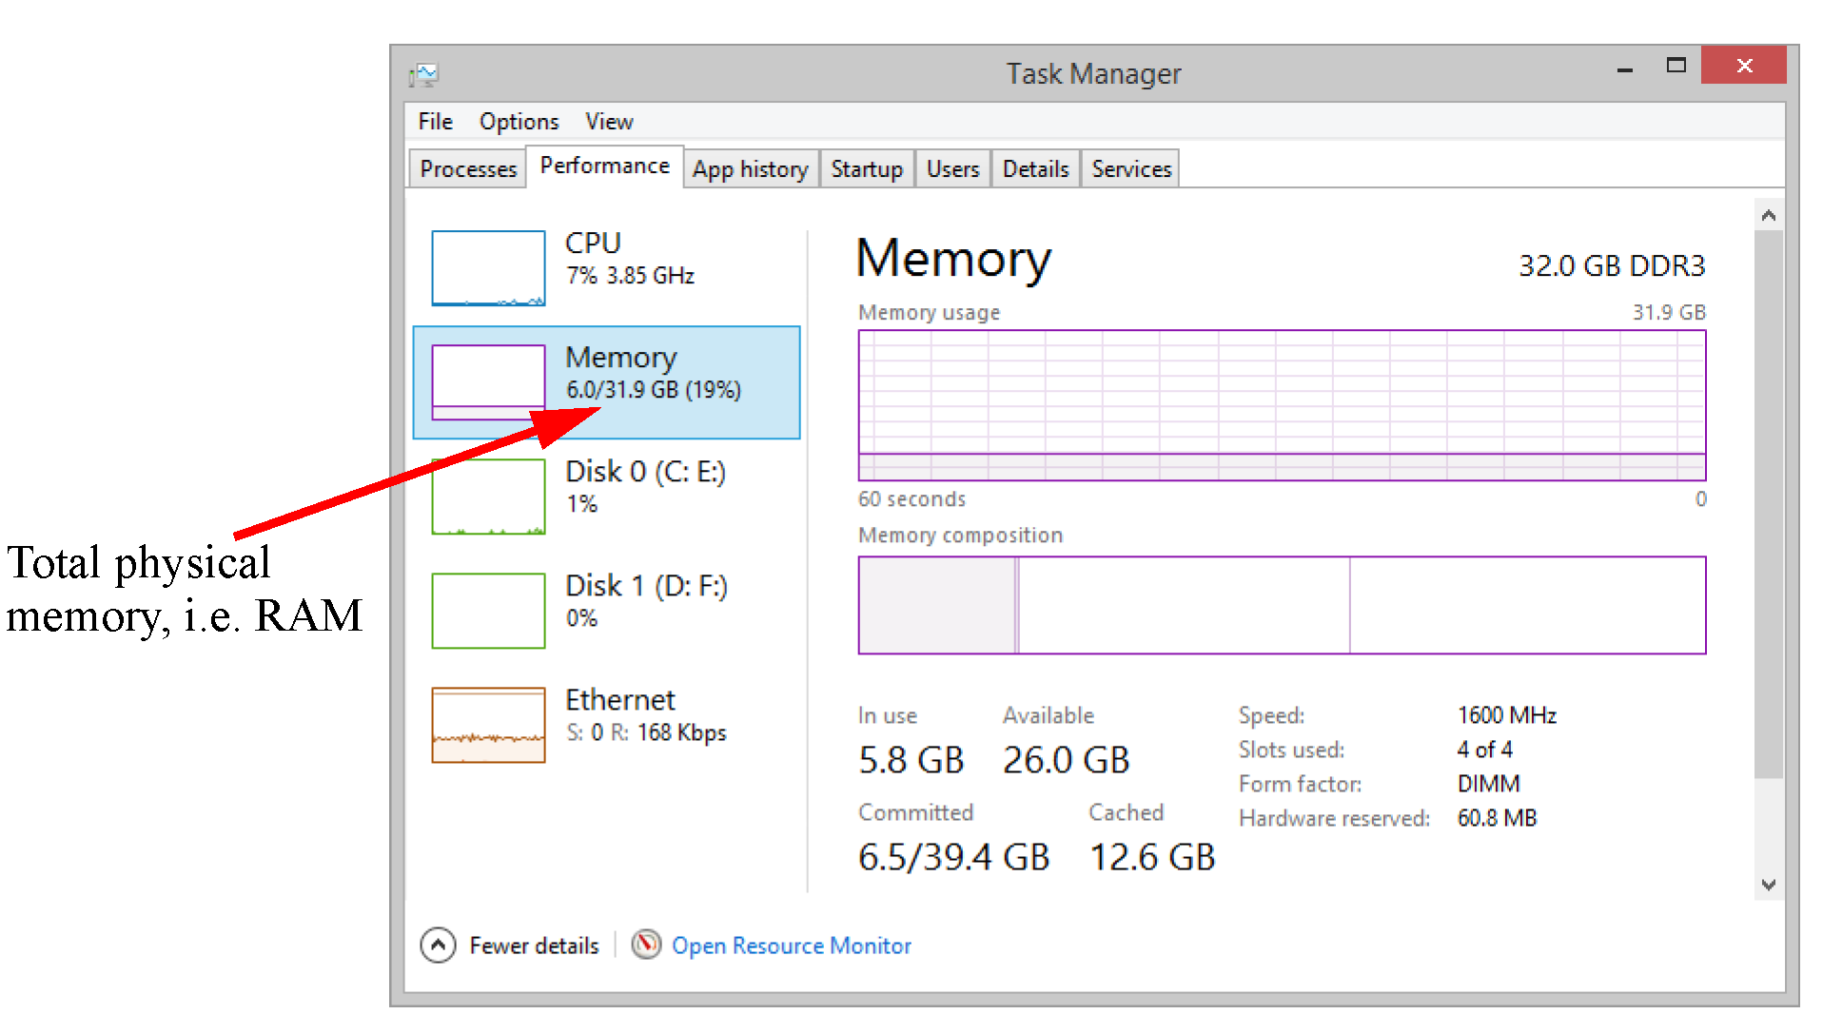Click the Task Manager title bar icon

(x=423, y=74)
